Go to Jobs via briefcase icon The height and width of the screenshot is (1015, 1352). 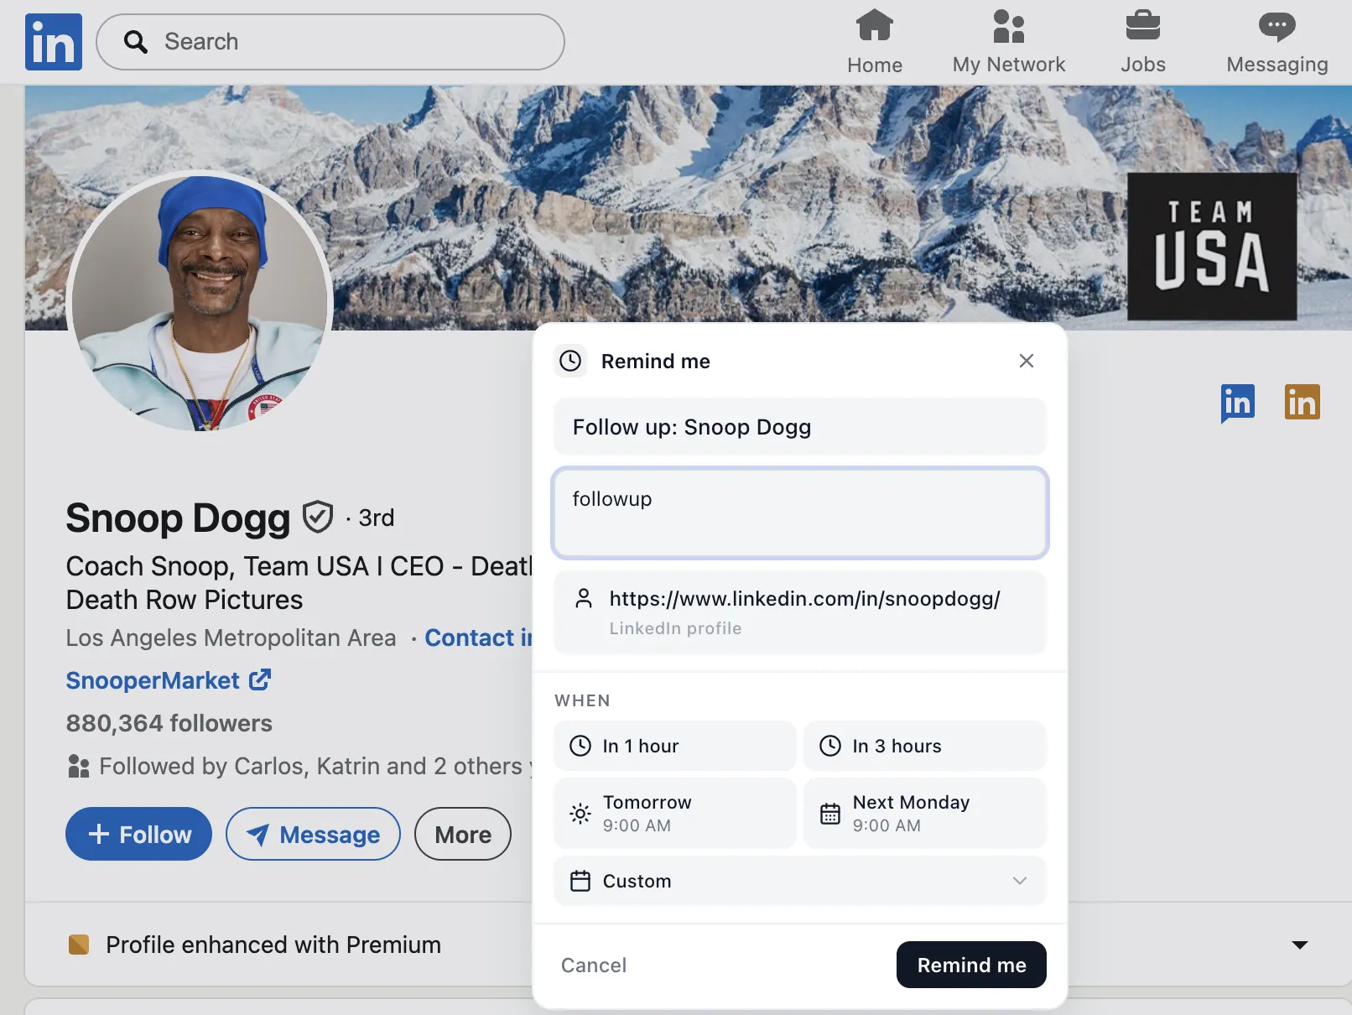point(1143,41)
